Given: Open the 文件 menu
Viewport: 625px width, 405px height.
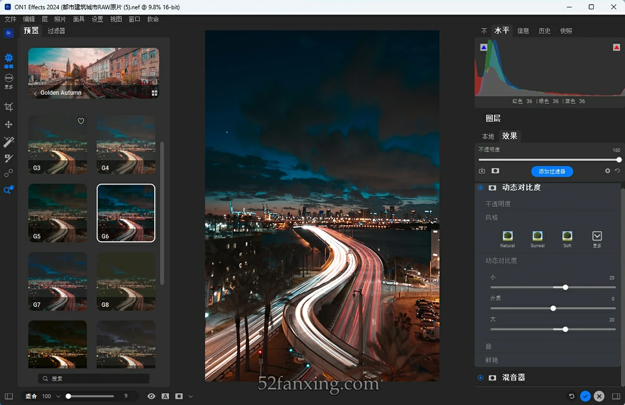Looking at the screenshot, I should (10, 19).
